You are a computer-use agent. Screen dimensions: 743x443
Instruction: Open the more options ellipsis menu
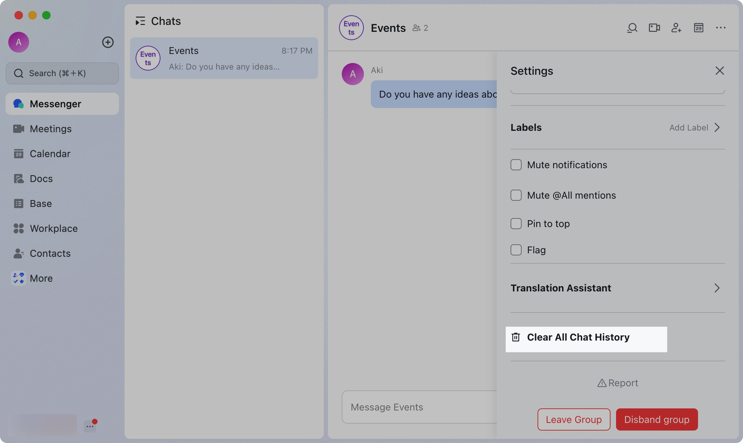click(x=721, y=28)
